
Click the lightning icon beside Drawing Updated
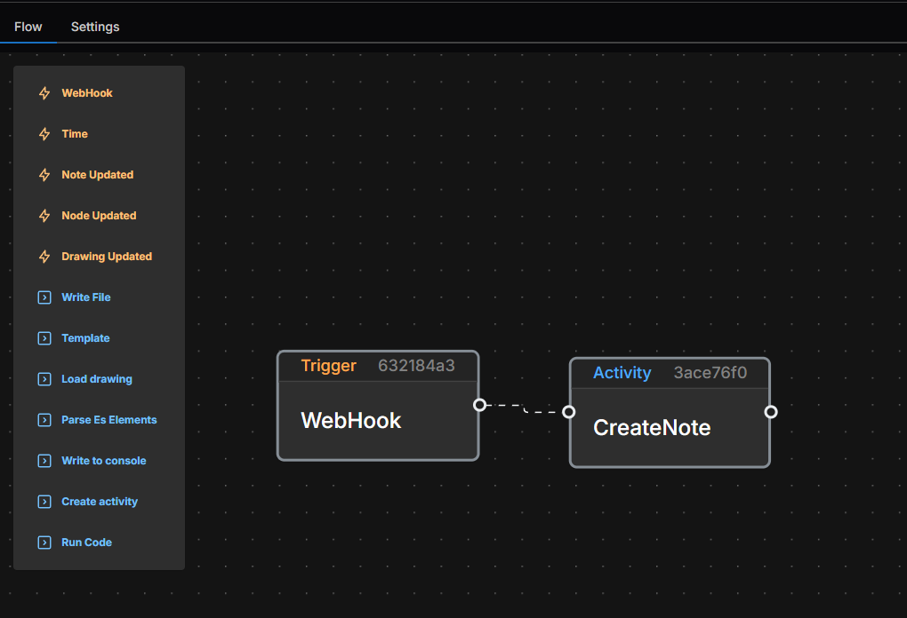click(x=44, y=257)
